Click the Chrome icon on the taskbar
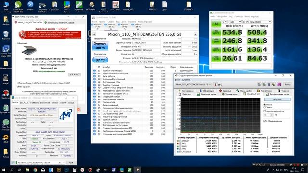 click(35, 170)
